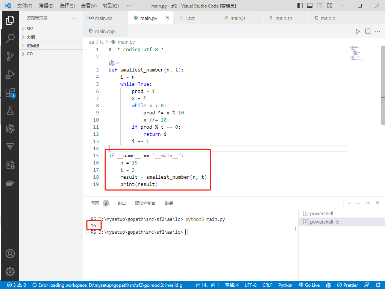Create a new terminal with plus icon
Viewport: 385px width, 289px height.
pyautogui.click(x=343, y=203)
